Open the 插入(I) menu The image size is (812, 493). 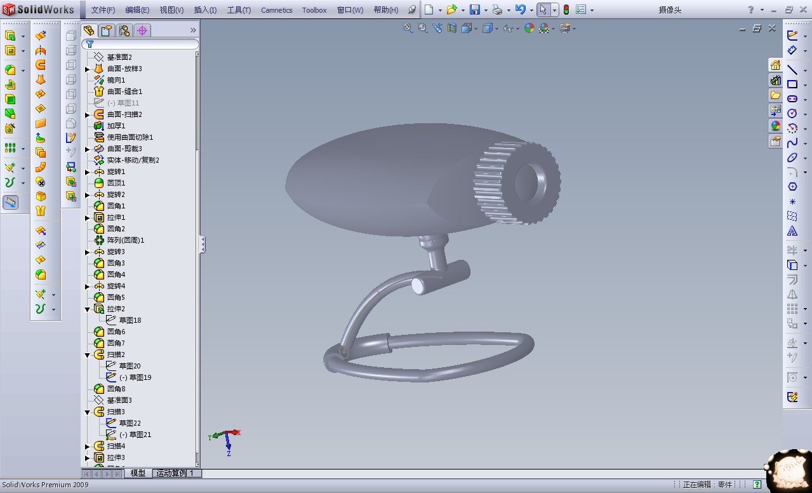[x=205, y=10]
